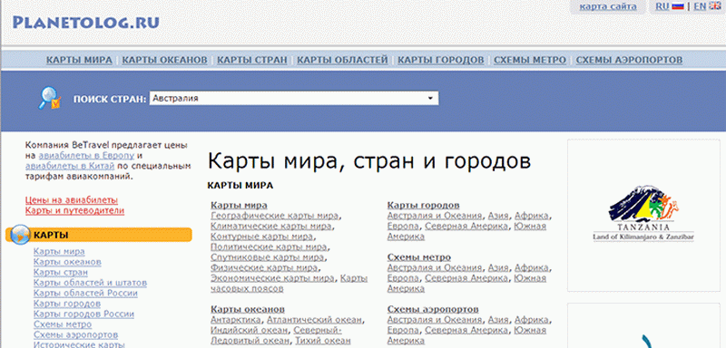
Task: Click the British flag icon
Action: click(x=714, y=6)
